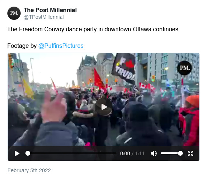Open the @TPostMillennial handle link

pyautogui.click(x=43, y=17)
